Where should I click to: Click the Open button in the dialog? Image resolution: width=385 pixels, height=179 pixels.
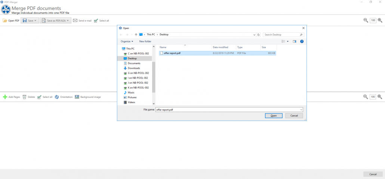click(274, 116)
